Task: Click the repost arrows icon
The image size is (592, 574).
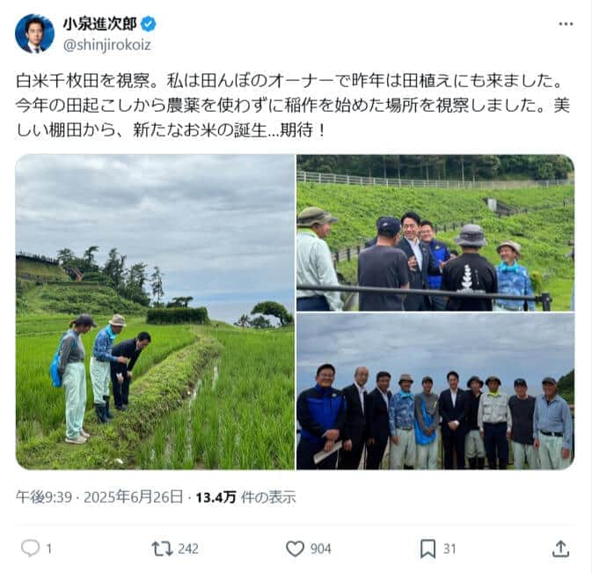Action: 162,548
